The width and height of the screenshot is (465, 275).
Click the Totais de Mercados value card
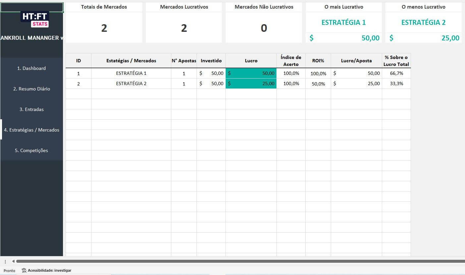tap(104, 28)
